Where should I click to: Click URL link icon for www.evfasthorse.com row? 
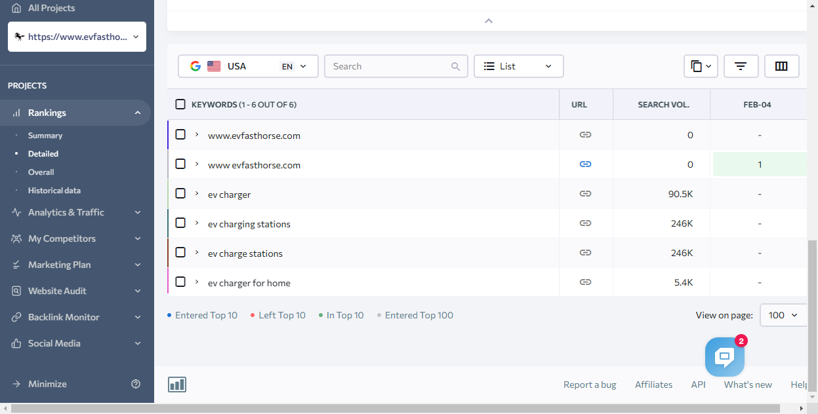coord(586,135)
